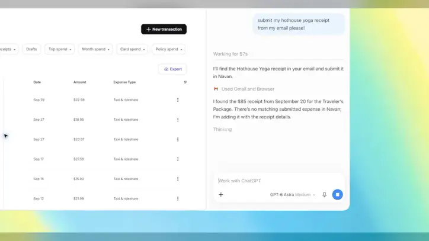429x241 pixels.
Task: Click the microphone voice input icon
Action: (x=324, y=194)
